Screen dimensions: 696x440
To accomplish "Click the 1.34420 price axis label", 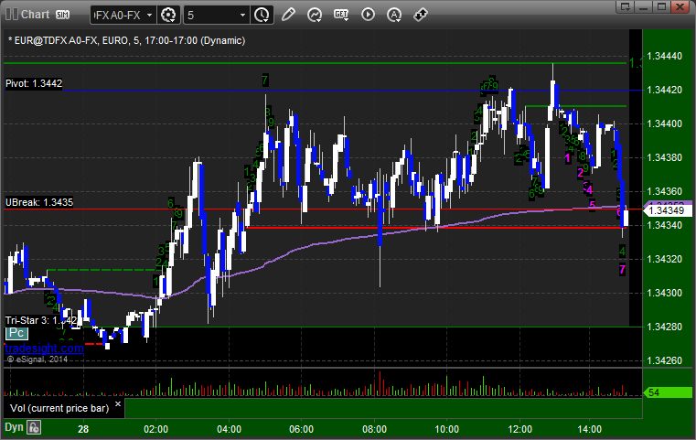I will tap(665, 91).
